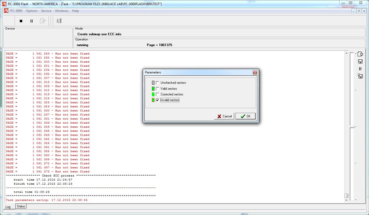Click the PC-3000 logo in the menu bar
This screenshot has width=369, height=215.
click(x=6, y=11)
